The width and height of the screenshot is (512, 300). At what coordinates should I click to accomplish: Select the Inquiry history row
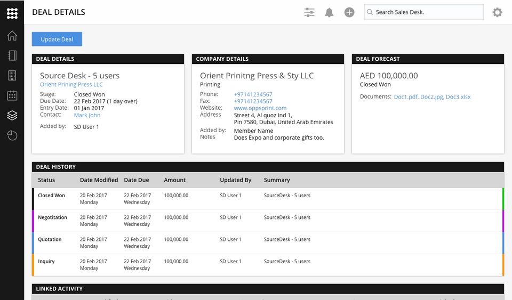point(268,265)
